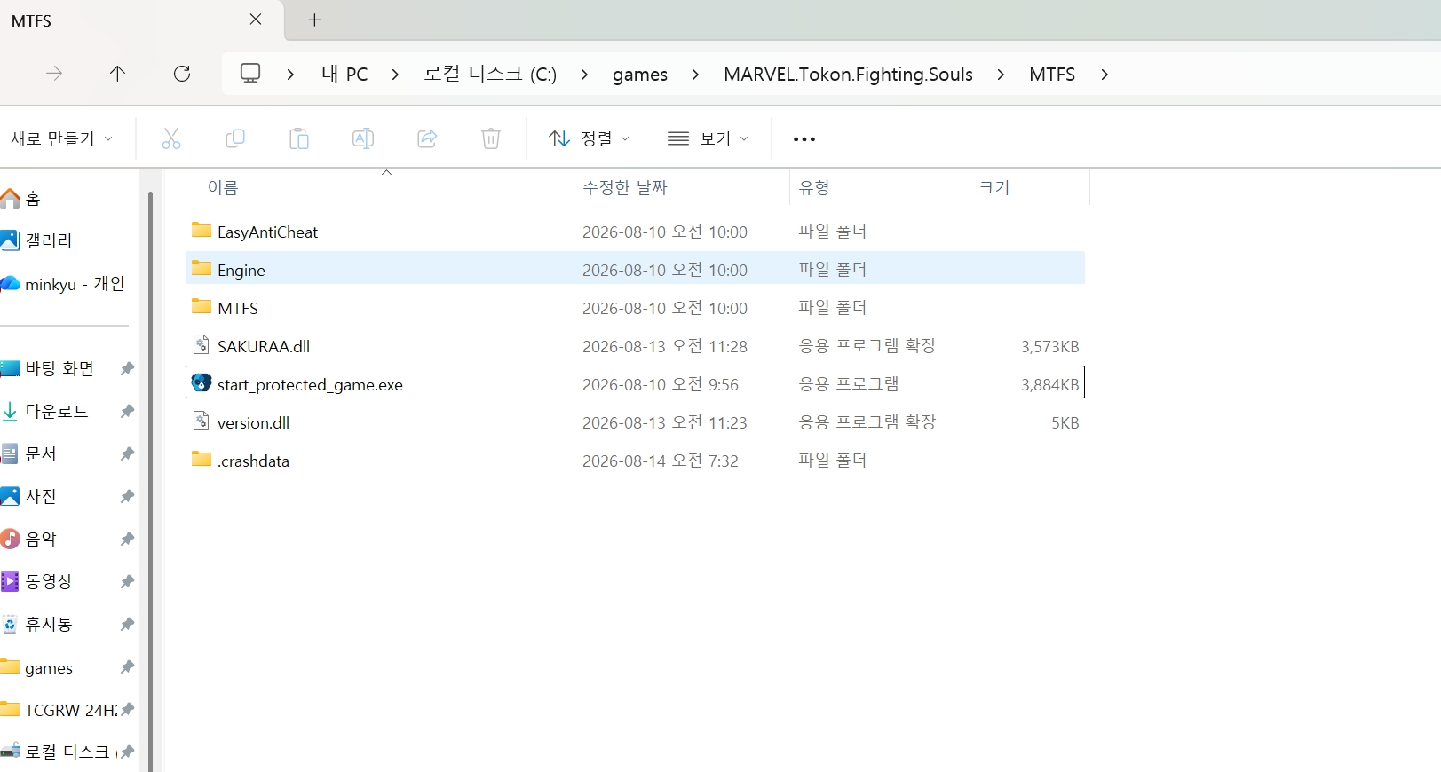Screen dimensions: 1441x772
Task: Click the forward navigation arrow
Action: [54, 74]
